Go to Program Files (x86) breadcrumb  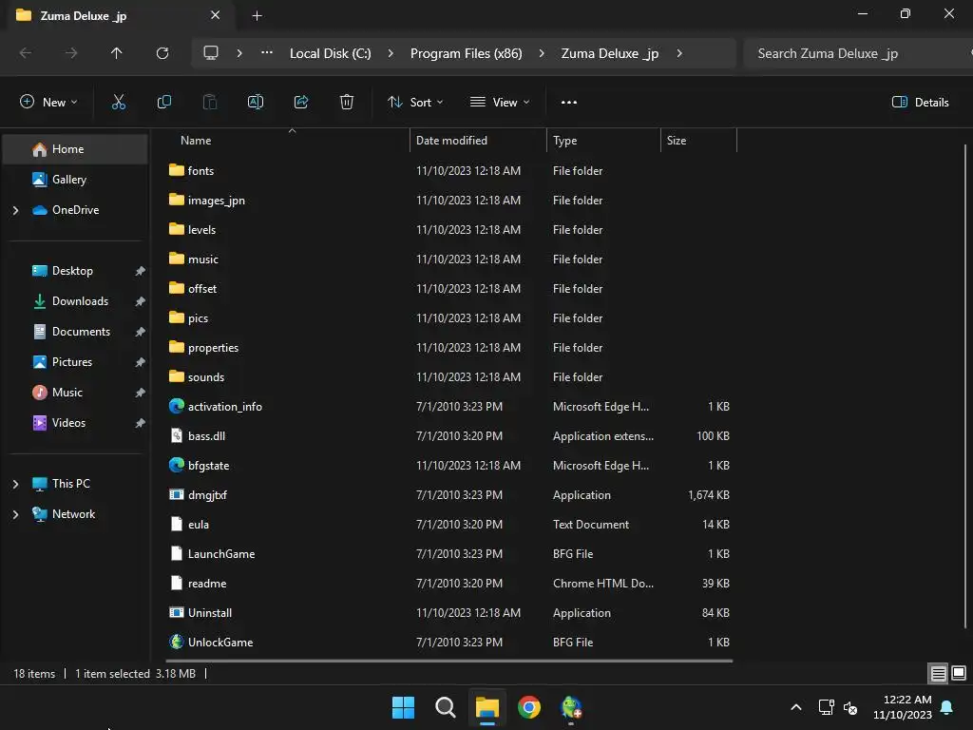pyautogui.click(x=466, y=53)
